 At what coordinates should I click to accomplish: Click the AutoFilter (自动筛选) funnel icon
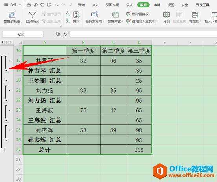click(x=33, y=14)
